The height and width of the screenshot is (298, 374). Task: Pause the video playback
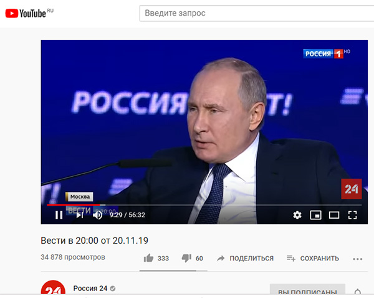tap(59, 215)
